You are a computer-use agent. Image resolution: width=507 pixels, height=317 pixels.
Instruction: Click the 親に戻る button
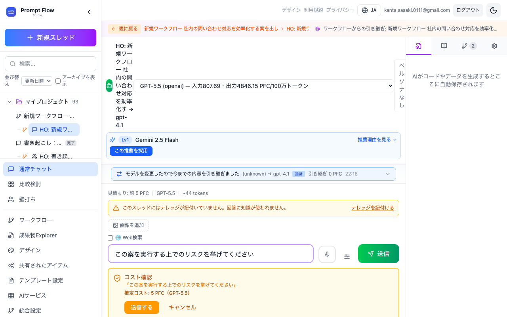coord(124,29)
